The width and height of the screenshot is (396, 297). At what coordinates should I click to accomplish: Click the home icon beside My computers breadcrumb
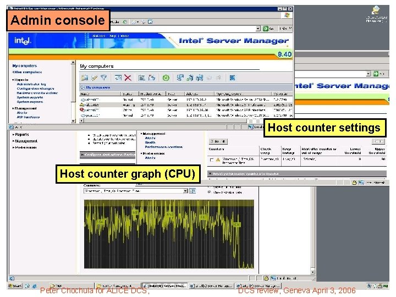click(x=82, y=87)
